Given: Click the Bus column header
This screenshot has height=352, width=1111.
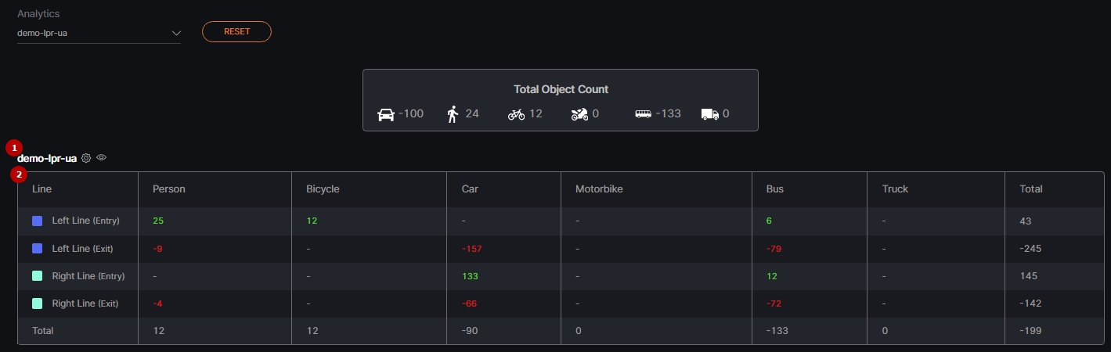Looking at the screenshot, I should [x=775, y=189].
